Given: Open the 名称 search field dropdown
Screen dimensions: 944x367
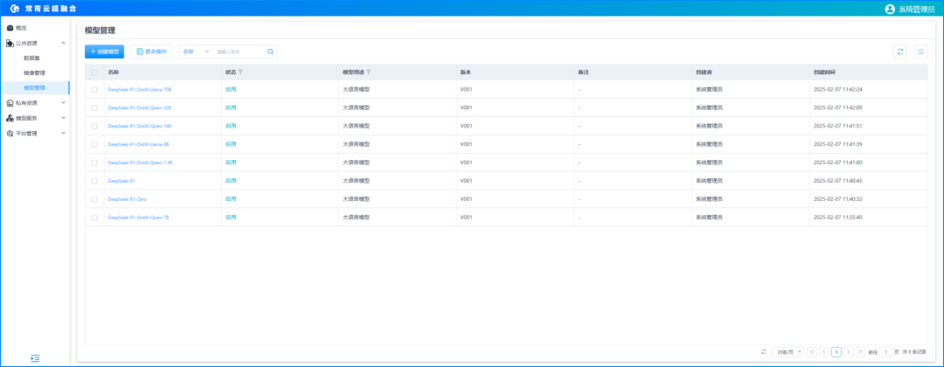Looking at the screenshot, I should (196, 52).
